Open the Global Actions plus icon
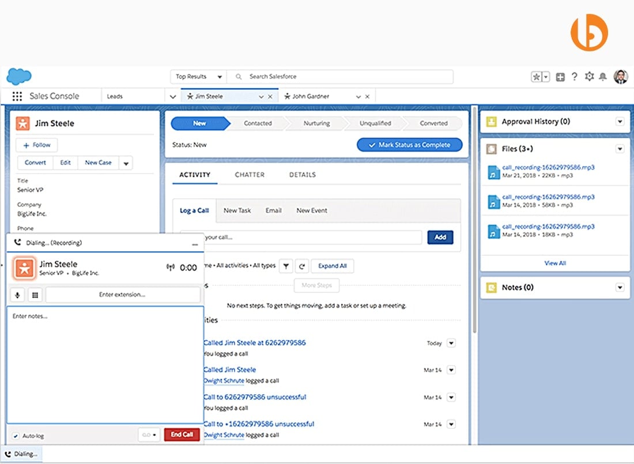634x464 pixels. tap(560, 77)
